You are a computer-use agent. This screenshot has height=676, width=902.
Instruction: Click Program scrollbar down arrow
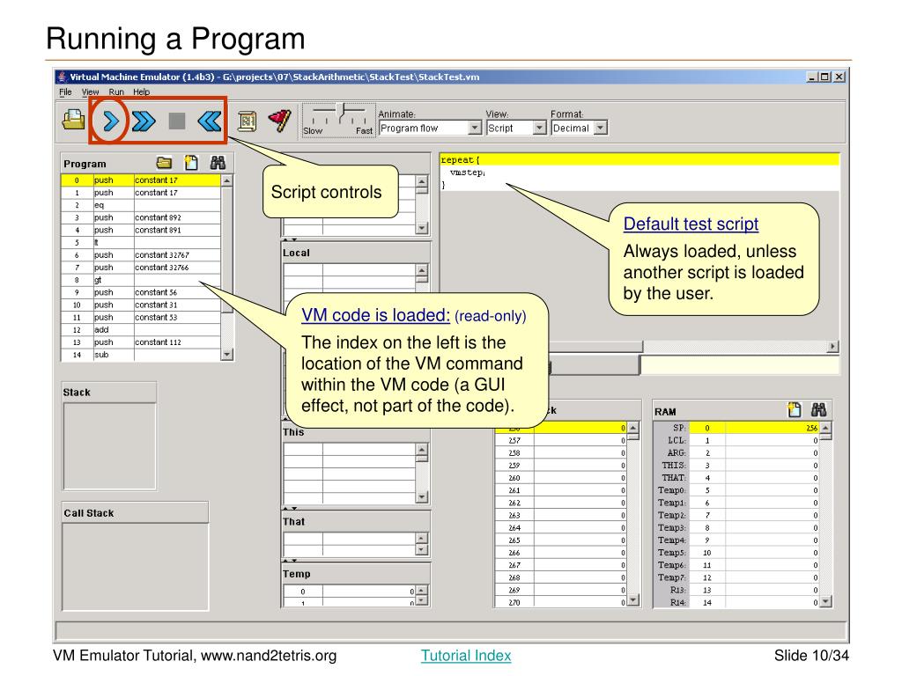coord(227,354)
